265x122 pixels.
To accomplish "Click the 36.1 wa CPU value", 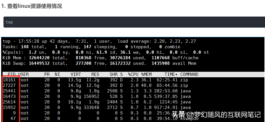I will [x=125, y=52].
